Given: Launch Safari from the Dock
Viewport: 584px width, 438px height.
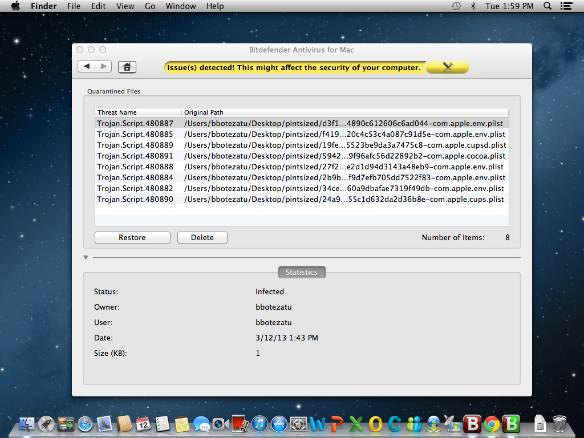Looking at the screenshot, I should click(x=84, y=423).
